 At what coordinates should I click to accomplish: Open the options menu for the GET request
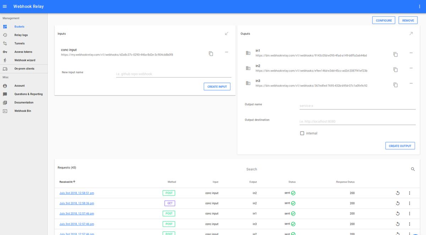[409, 203]
